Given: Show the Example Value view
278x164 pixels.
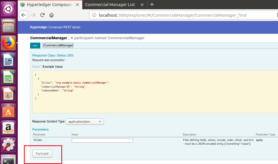Looking at the screenshot, I should (52, 67).
